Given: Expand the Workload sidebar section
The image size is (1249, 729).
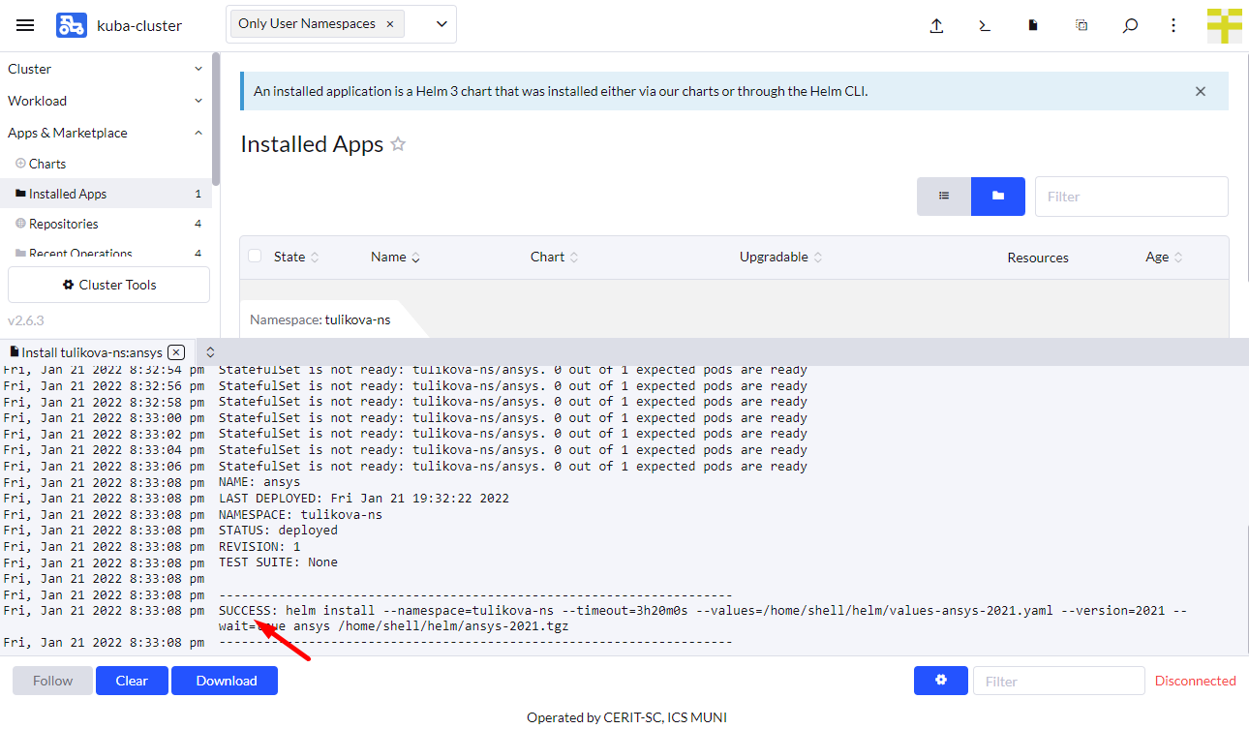Looking at the screenshot, I should [105, 101].
